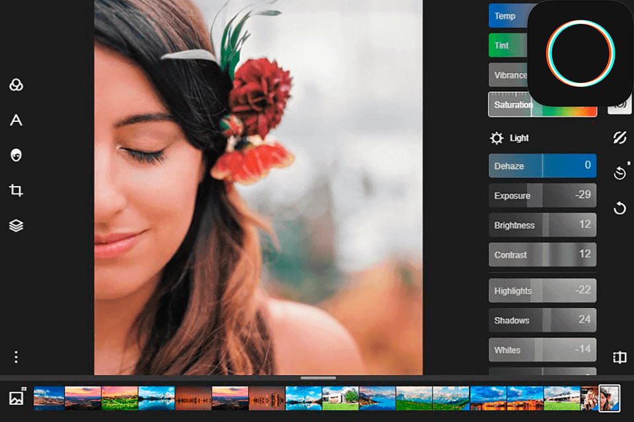Toggle the before/after compare icon
Viewport: 634px width, 422px height.
click(619, 357)
